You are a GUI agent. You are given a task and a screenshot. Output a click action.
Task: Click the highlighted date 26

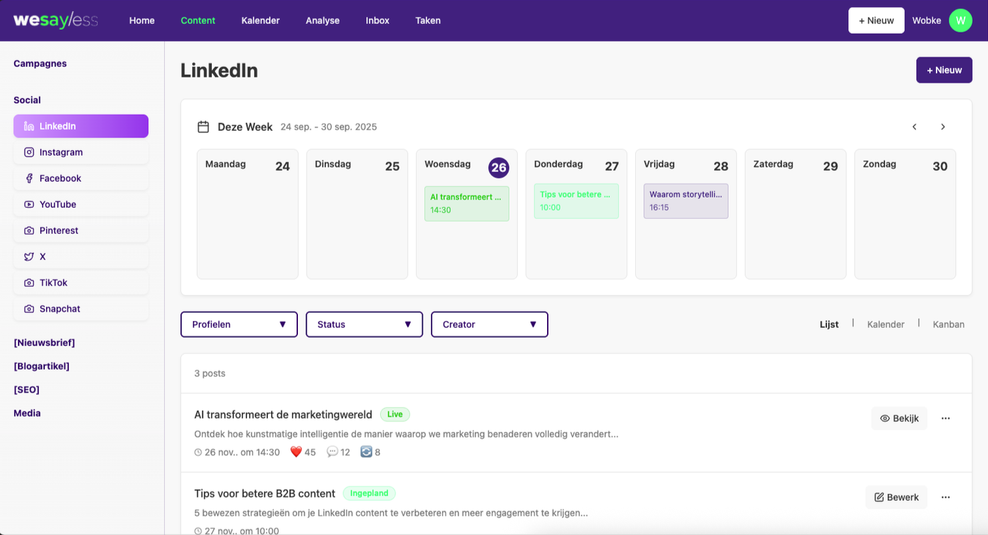[498, 168]
